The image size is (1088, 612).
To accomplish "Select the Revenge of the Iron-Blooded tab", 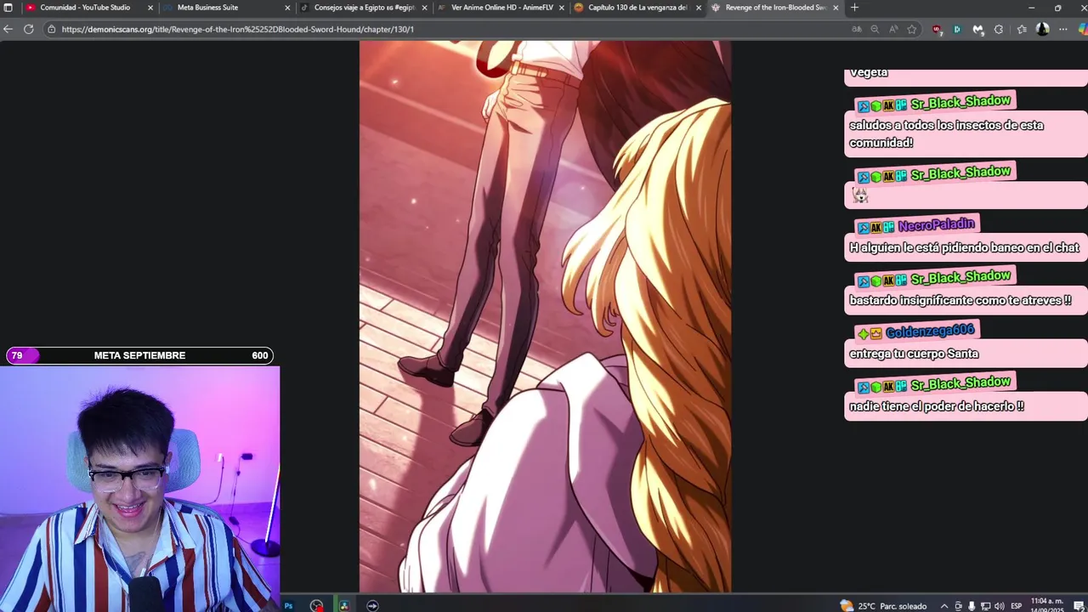I will coord(775,8).
